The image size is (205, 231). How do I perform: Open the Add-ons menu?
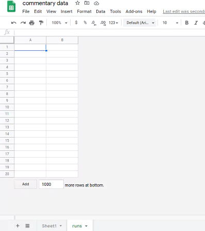point(134,11)
